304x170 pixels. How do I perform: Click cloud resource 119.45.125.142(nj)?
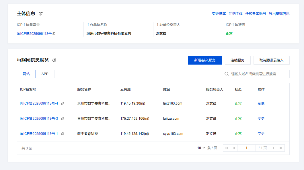click(135, 134)
